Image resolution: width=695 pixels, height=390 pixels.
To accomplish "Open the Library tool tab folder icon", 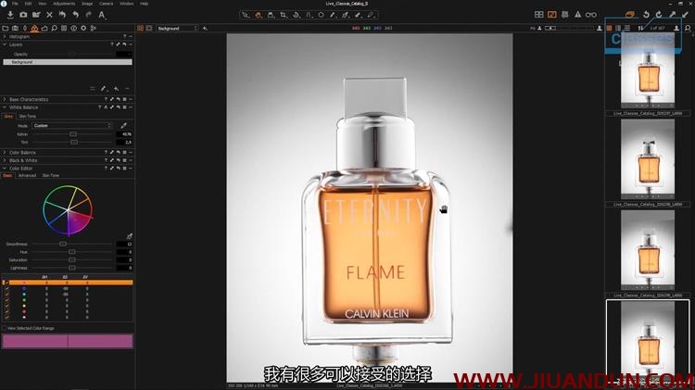I will [6, 29].
